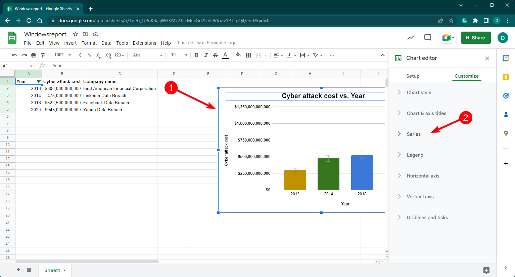Click the Undo icon in toolbar
Image resolution: width=515 pixels, height=277 pixels.
pos(14,55)
